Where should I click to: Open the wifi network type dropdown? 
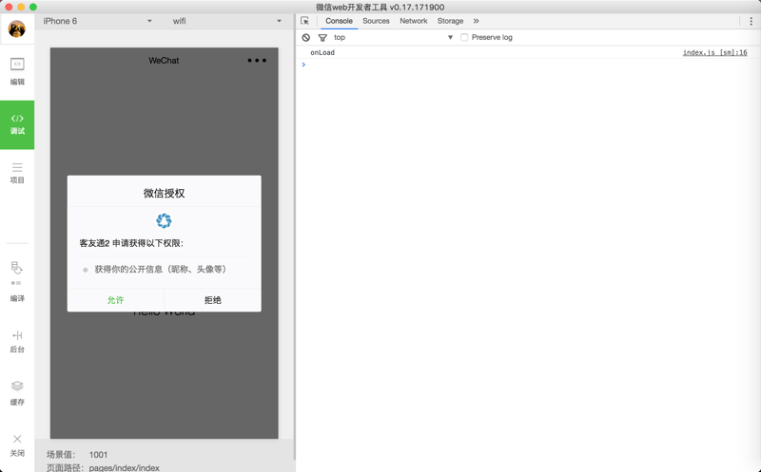pyautogui.click(x=227, y=21)
